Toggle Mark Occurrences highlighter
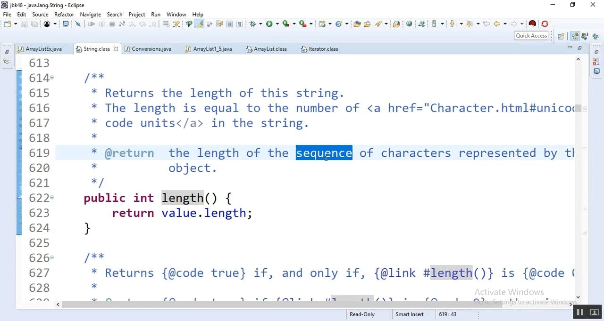 click(x=200, y=24)
